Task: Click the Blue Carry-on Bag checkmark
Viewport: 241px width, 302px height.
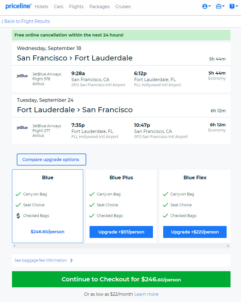Action: 18,194
